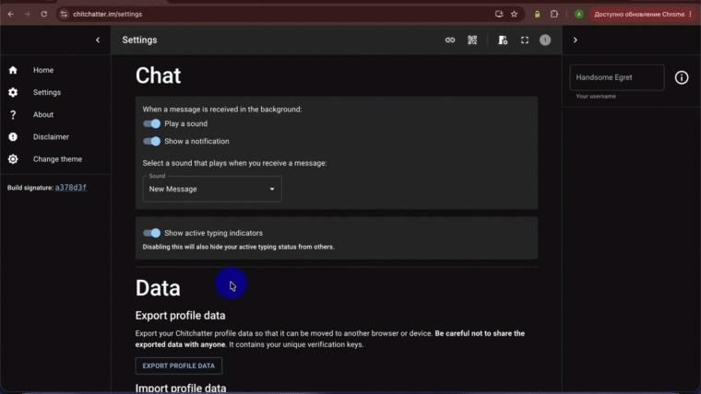This screenshot has height=394, width=701.
Task: Toggle the Play a sound switch
Action: click(x=151, y=123)
